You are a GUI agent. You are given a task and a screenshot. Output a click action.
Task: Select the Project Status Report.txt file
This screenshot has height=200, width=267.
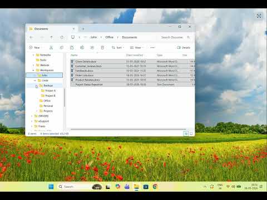click(132, 84)
